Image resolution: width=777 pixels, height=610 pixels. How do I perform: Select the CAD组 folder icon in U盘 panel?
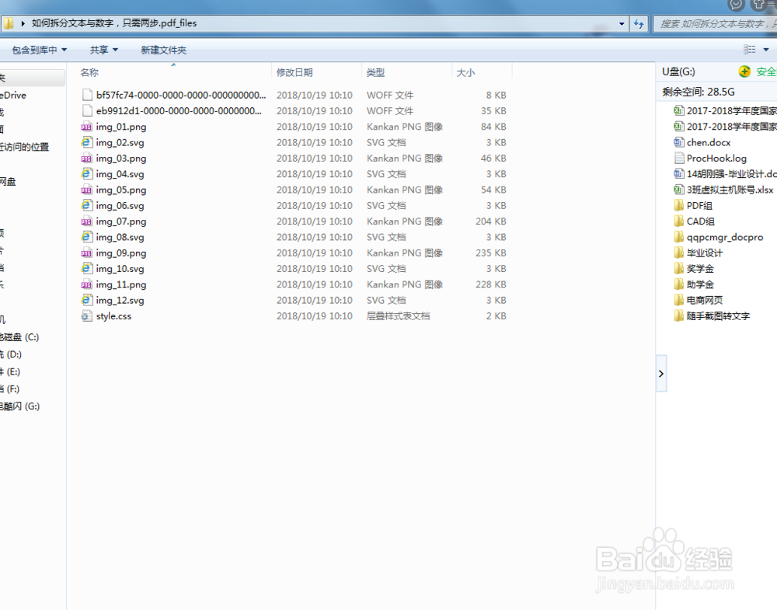pos(679,221)
